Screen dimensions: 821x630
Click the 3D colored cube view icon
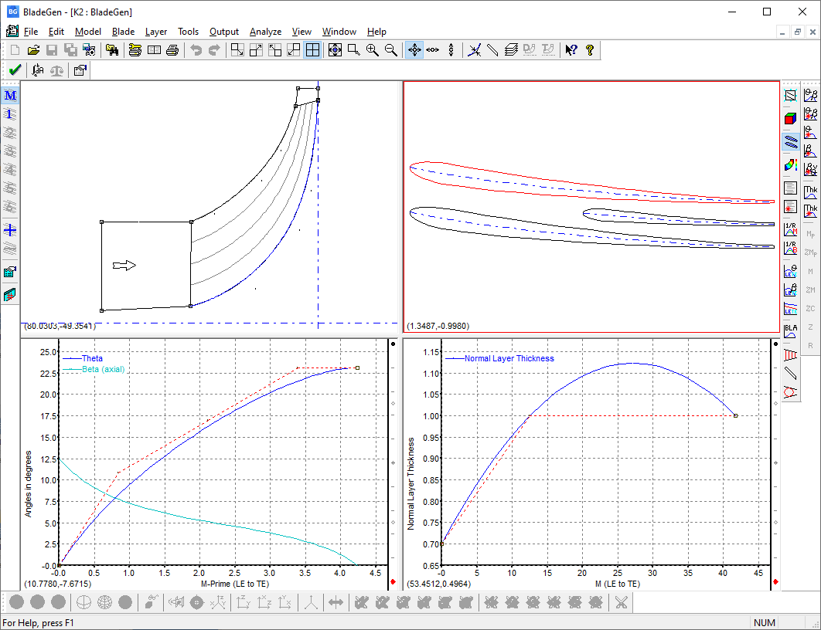pyautogui.click(x=790, y=118)
